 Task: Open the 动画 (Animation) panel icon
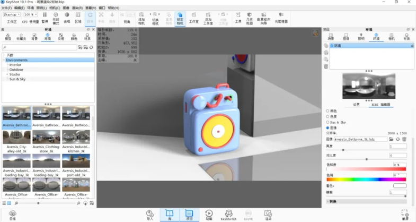tap(209, 214)
